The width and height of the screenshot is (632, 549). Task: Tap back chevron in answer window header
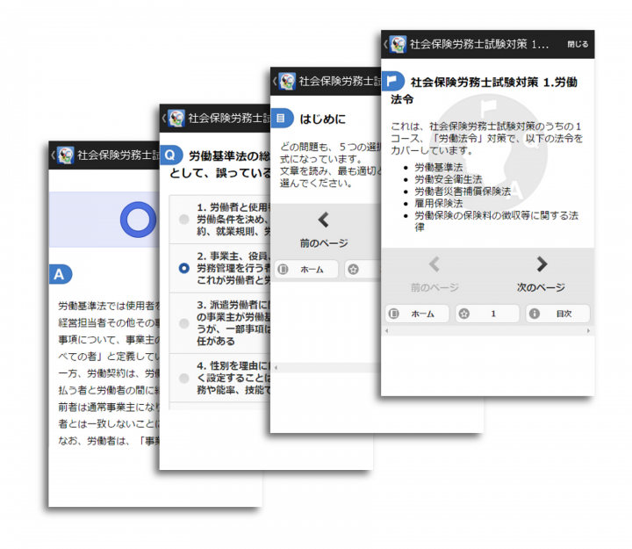coord(53,155)
